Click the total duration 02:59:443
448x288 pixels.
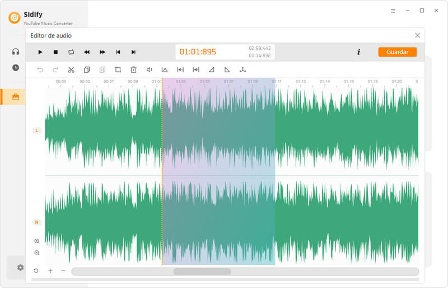click(259, 48)
